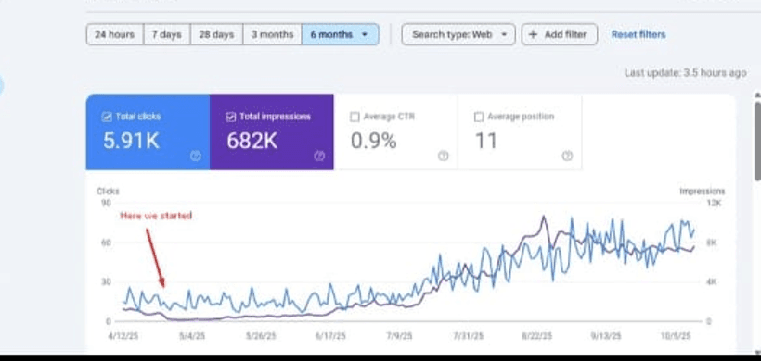This screenshot has width=761, height=361.
Task: Click the 7/9/25 date axis label
Action: click(399, 336)
